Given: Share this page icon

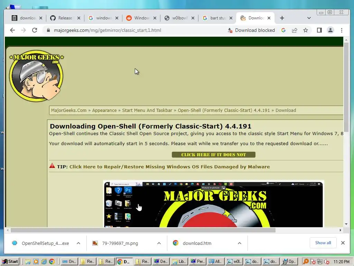Looking at the screenshot, I should (295, 30).
